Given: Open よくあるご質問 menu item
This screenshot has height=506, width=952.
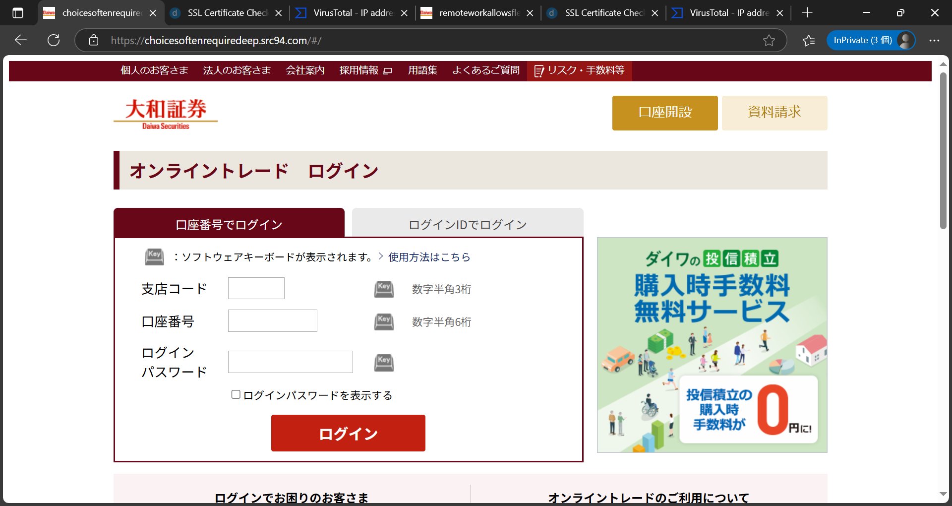Looking at the screenshot, I should [x=486, y=70].
